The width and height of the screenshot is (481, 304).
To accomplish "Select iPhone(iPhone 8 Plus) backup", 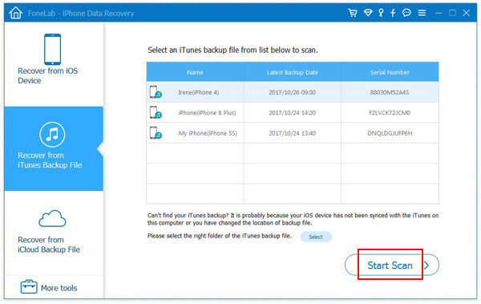I will (x=293, y=112).
